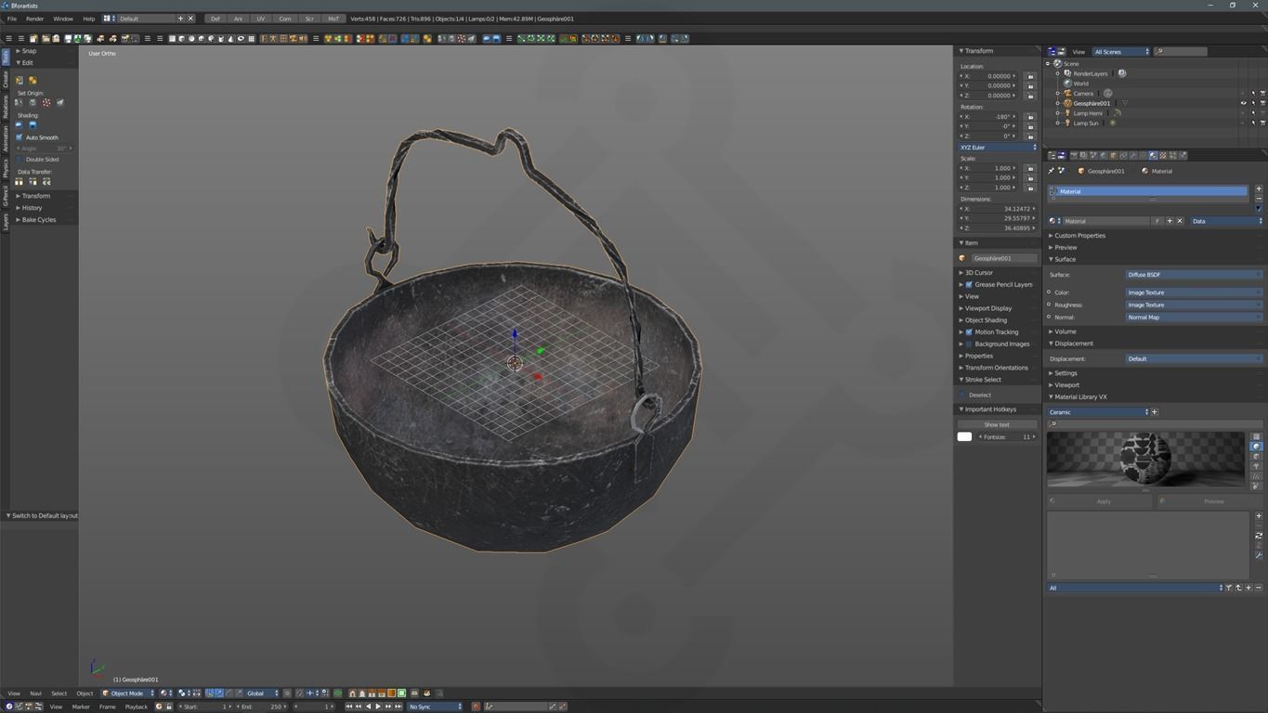The width and height of the screenshot is (1268, 713).
Task: Click the first Shading icon in the tool shelf
Action: click(20, 124)
